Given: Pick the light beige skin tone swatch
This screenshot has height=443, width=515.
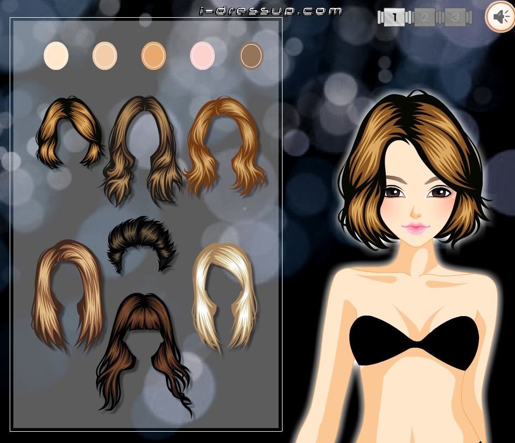Looking at the screenshot, I should pyautogui.click(x=104, y=55).
